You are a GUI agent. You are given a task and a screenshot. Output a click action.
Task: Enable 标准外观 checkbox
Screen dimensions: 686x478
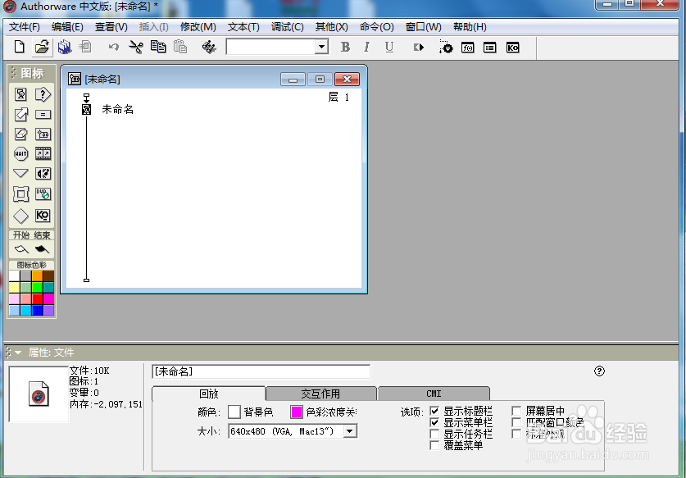pyautogui.click(x=516, y=434)
